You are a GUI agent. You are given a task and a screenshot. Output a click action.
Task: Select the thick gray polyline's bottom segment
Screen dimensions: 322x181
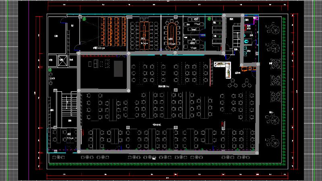point(169,152)
